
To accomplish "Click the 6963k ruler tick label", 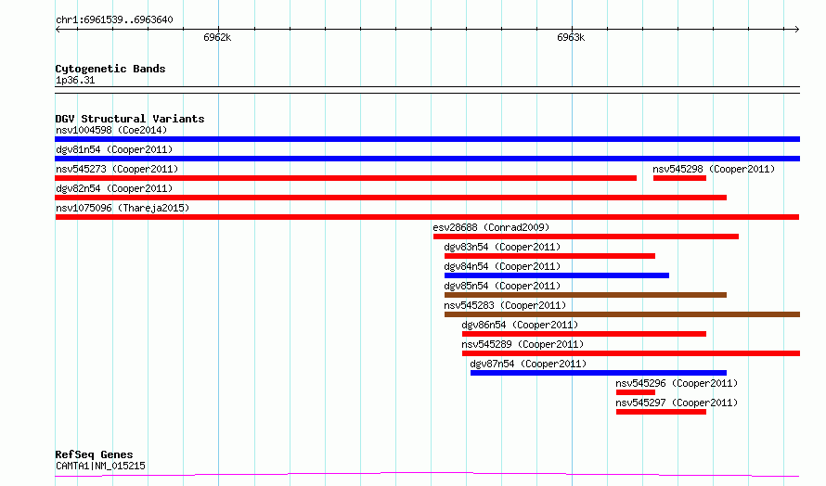I will pos(571,37).
